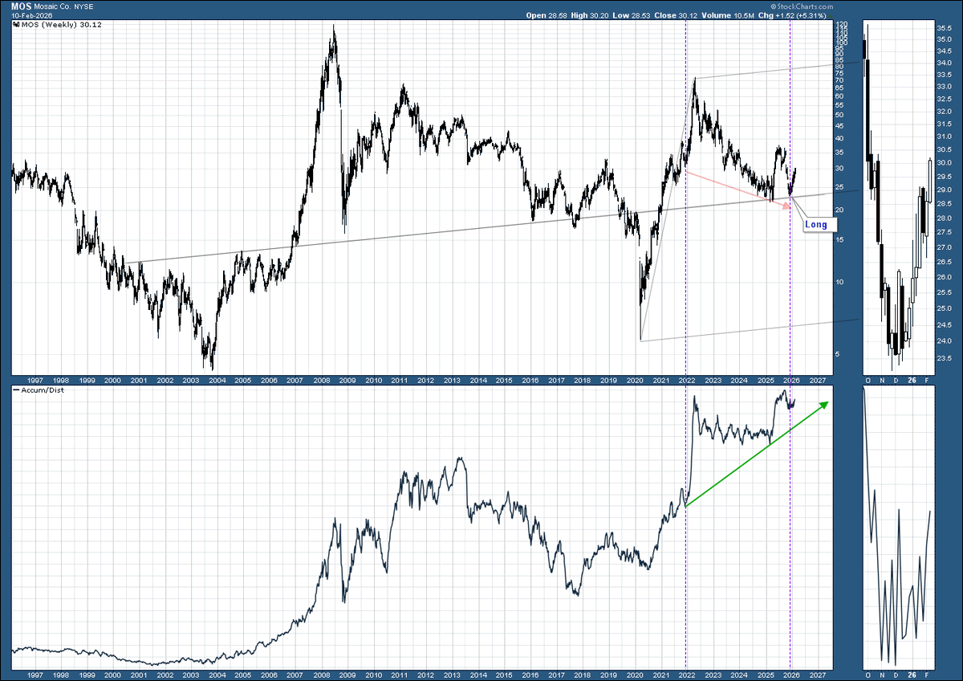The height and width of the screenshot is (681, 963).
Task: Click the 32.5 price label on zoom panel
Action: click(943, 99)
